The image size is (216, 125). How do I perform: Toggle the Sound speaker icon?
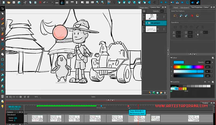click(193, 2)
